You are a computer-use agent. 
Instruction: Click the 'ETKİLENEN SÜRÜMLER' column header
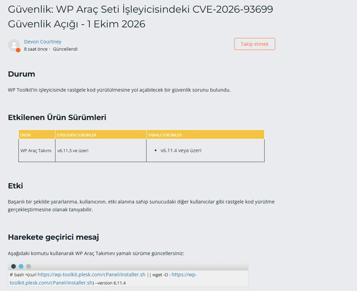[101, 135]
